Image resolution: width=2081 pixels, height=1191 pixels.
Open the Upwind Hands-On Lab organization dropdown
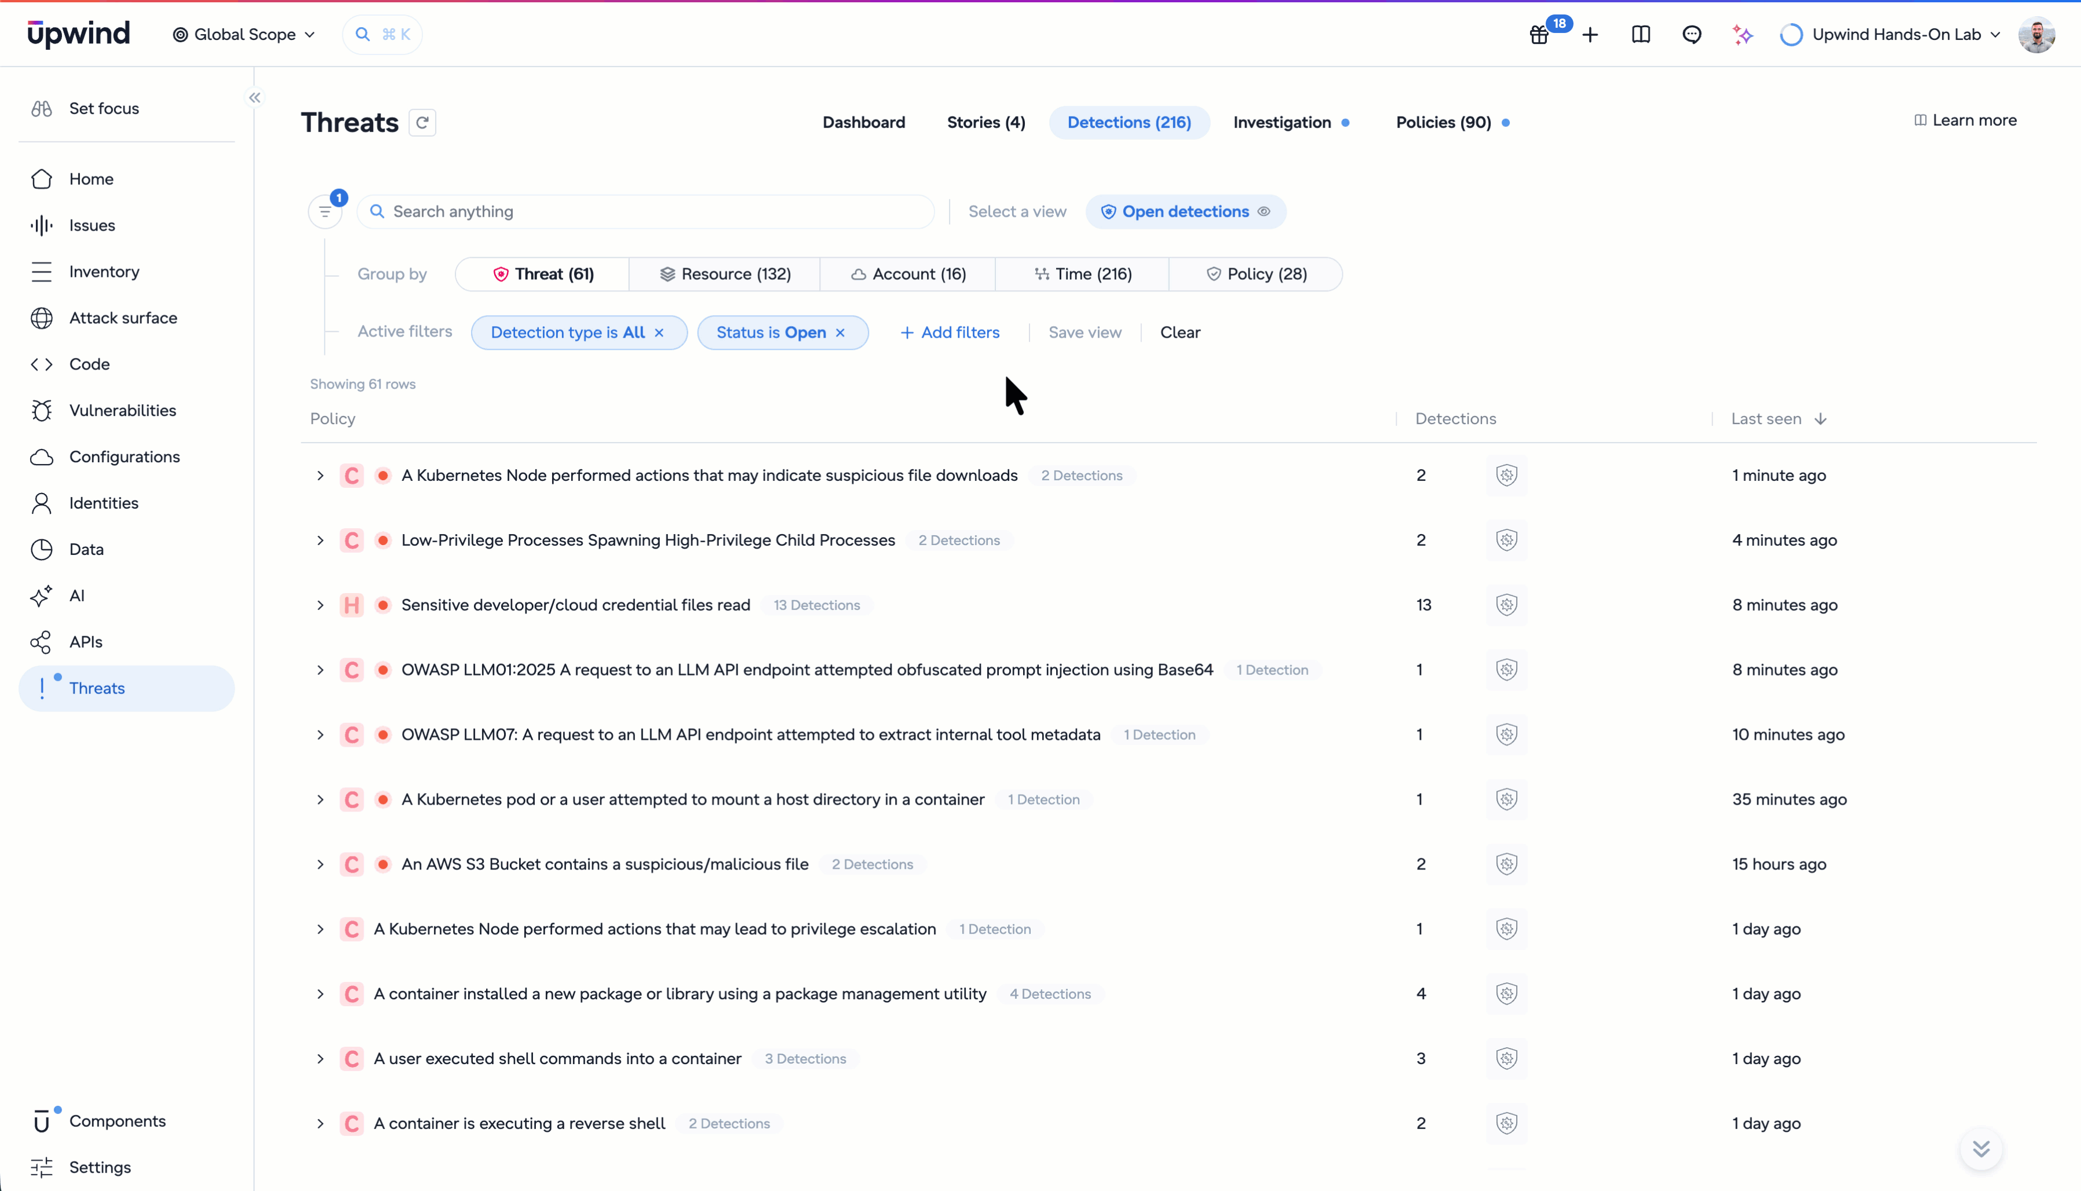(x=1890, y=34)
